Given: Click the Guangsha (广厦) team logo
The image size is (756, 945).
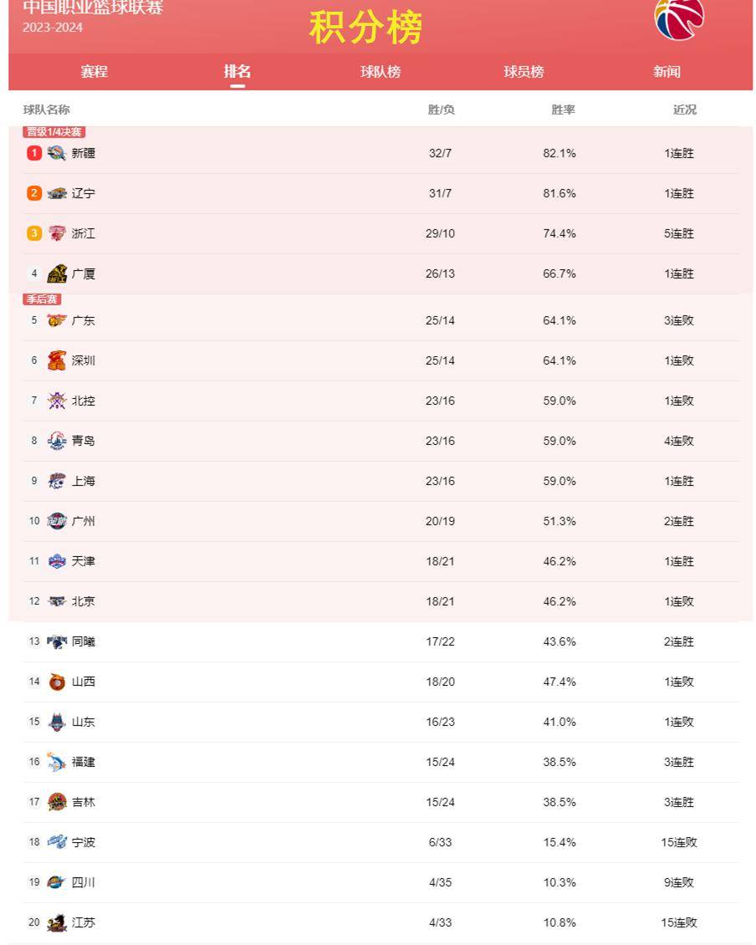Looking at the screenshot, I should click(57, 273).
